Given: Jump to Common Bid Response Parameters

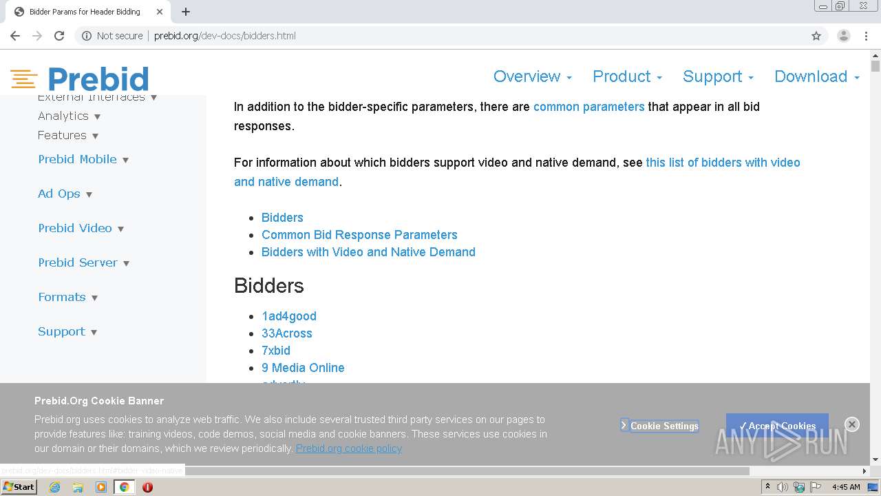Looking at the screenshot, I should [x=359, y=234].
